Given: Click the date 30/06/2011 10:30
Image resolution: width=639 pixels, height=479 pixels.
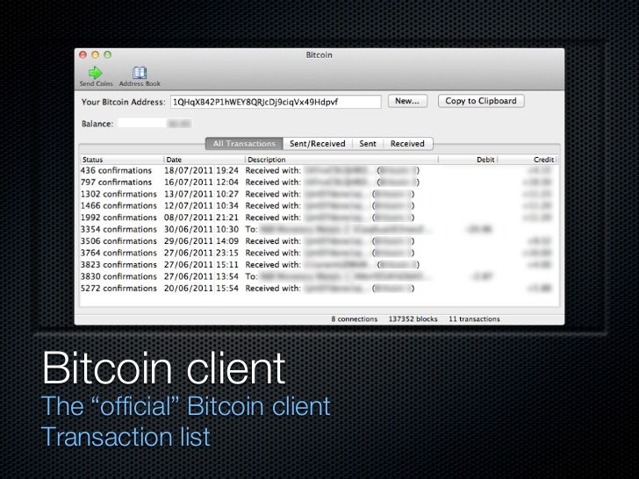Looking at the screenshot, I should click(x=201, y=229).
